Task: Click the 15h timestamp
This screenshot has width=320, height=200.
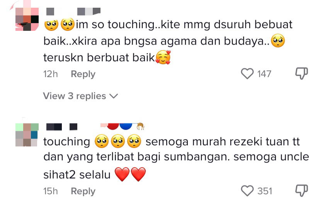Action: click(x=50, y=191)
